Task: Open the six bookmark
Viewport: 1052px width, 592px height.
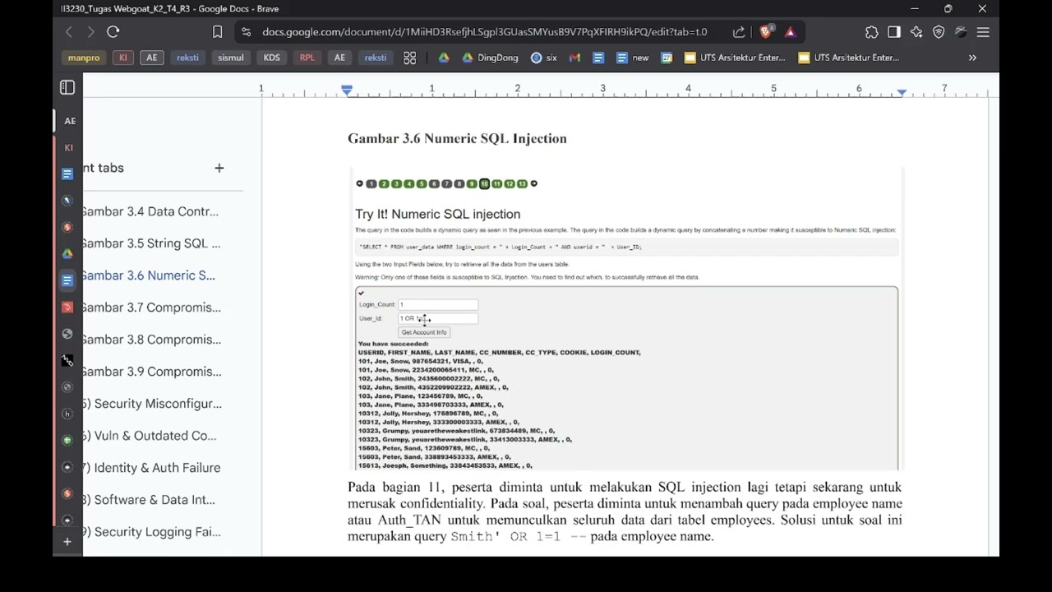Action: point(544,58)
